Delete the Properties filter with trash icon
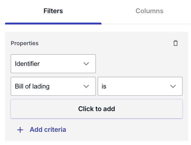The image size is (191, 145). pos(176,43)
